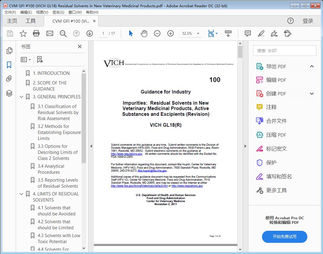Click the 登录 link

coord(308,21)
